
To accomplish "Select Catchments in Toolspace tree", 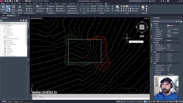I will coord(9,41).
